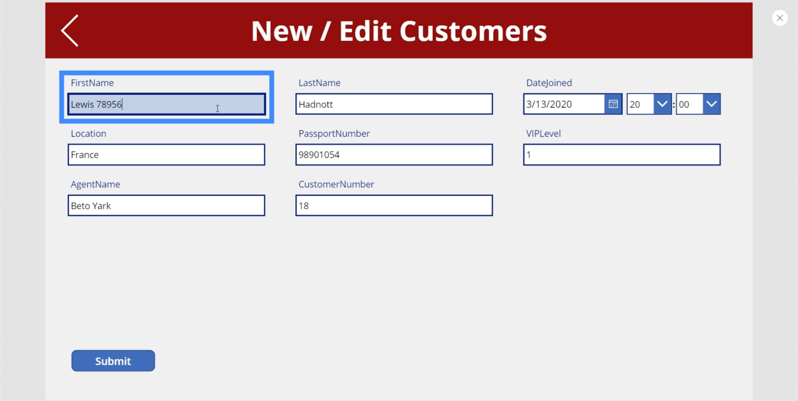The width and height of the screenshot is (798, 401).
Task: Click the Location field containing France
Action: (x=166, y=155)
